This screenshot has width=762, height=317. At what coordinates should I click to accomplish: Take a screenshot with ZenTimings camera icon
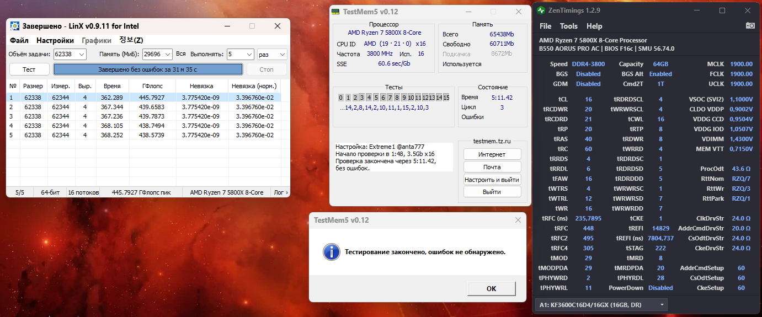pyautogui.click(x=750, y=26)
